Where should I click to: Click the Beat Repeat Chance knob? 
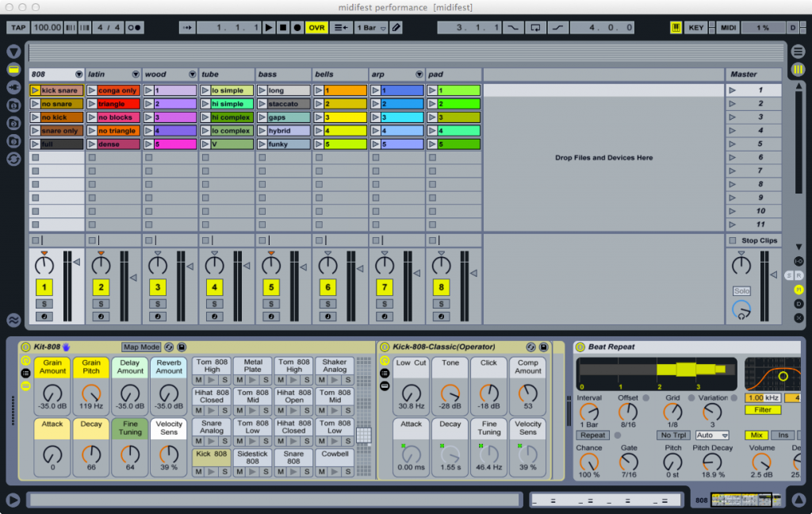pyautogui.click(x=589, y=462)
